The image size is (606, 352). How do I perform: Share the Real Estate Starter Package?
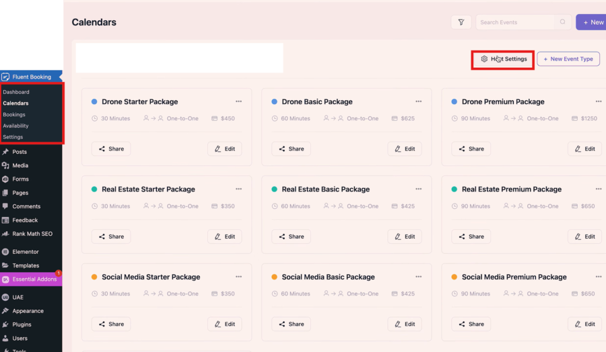[111, 236]
